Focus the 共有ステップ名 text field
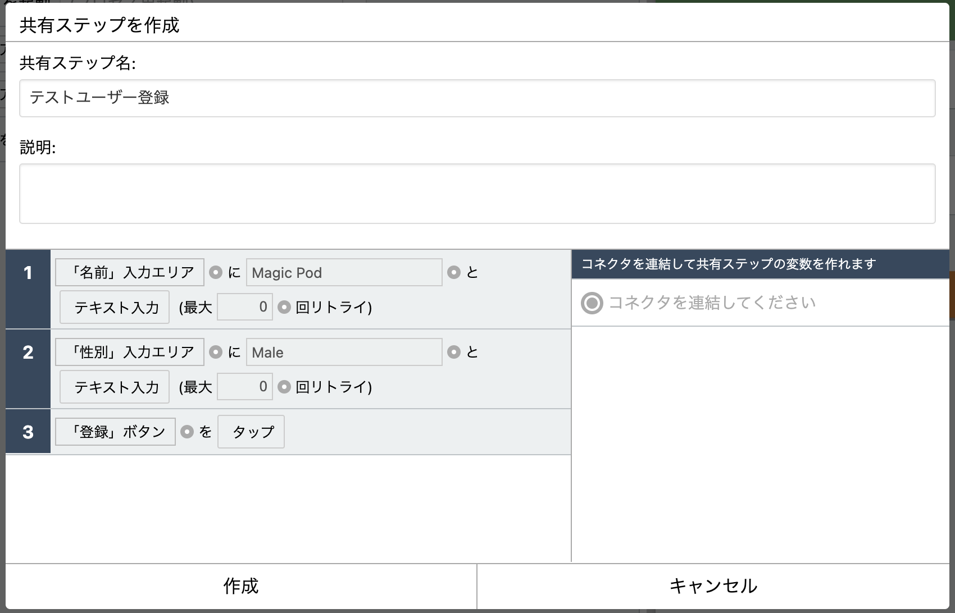 [x=477, y=98]
